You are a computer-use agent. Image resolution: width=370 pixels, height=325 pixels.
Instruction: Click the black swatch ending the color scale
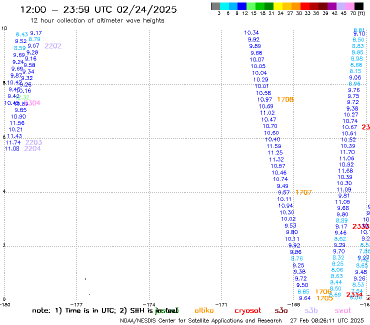tap(358, 6)
